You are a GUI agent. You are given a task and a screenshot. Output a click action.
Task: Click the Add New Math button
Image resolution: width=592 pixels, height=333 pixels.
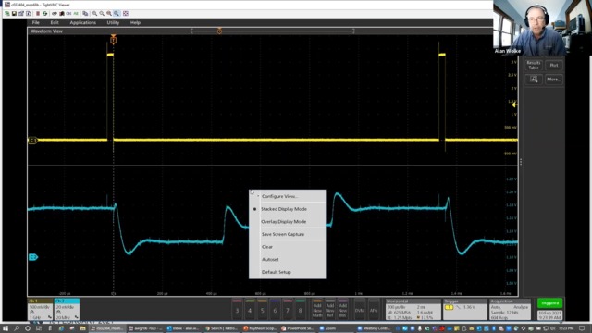click(x=317, y=310)
